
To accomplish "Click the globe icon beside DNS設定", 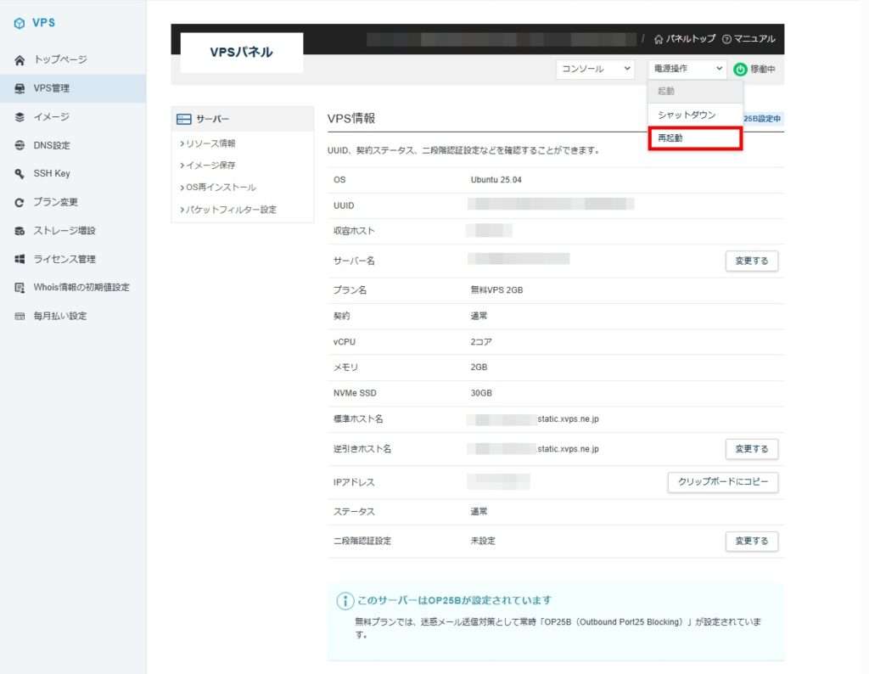I will tap(20, 145).
